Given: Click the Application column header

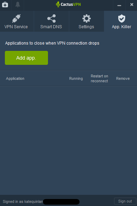Looking at the screenshot, I should (x=15, y=78).
